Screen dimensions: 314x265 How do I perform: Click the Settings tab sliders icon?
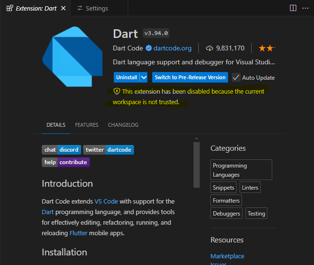pyautogui.click(x=80, y=8)
